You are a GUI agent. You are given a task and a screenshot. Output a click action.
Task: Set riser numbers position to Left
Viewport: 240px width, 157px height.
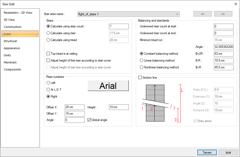pyautogui.click(x=48, y=83)
